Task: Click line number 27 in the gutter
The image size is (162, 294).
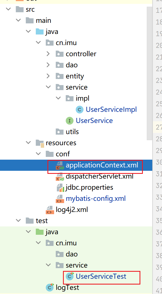Action: coord(159,127)
